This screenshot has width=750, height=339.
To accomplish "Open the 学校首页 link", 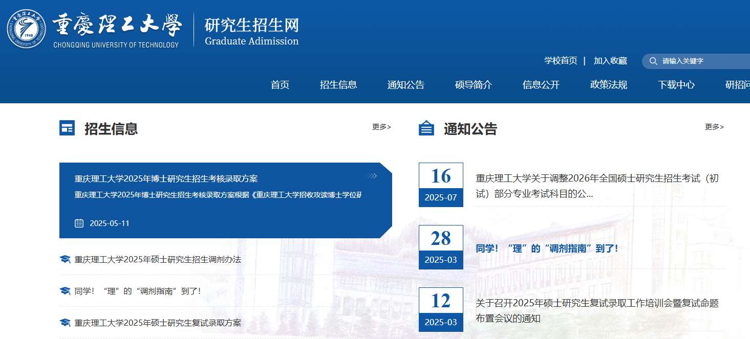I will point(561,61).
